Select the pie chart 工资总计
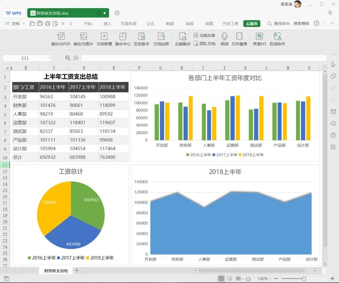 [x=71, y=215]
